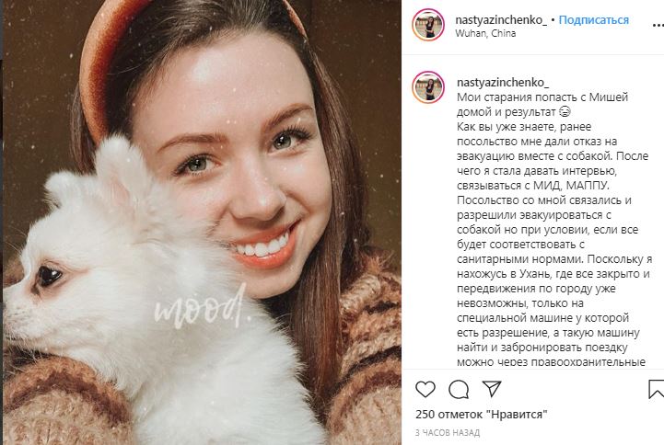This screenshot has height=445, width=664.
Task: Click the 'mood' watermark on the photo
Action: tap(201, 309)
